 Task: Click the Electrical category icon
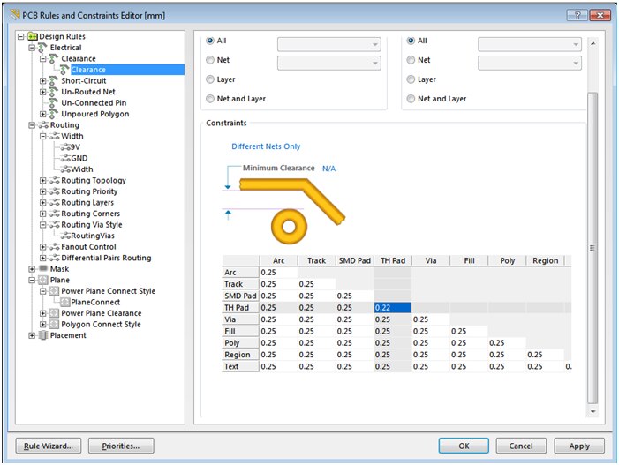coord(43,48)
